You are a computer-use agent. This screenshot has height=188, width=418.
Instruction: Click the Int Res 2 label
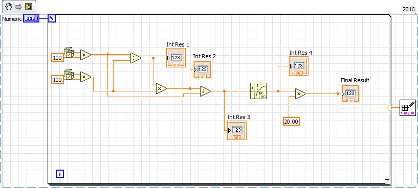pyautogui.click(x=205, y=56)
